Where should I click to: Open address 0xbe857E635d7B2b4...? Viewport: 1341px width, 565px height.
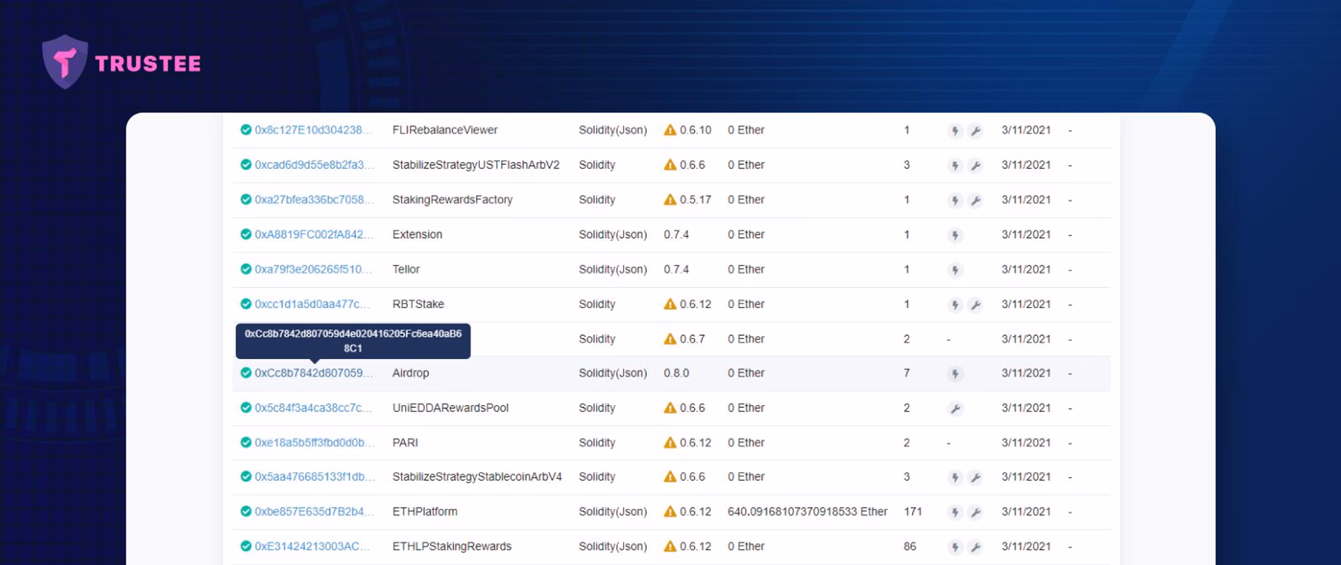click(314, 511)
